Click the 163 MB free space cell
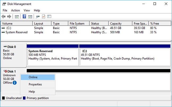Image resolution: width=172 pixels, height=107 pixels. click(x=139, y=32)
